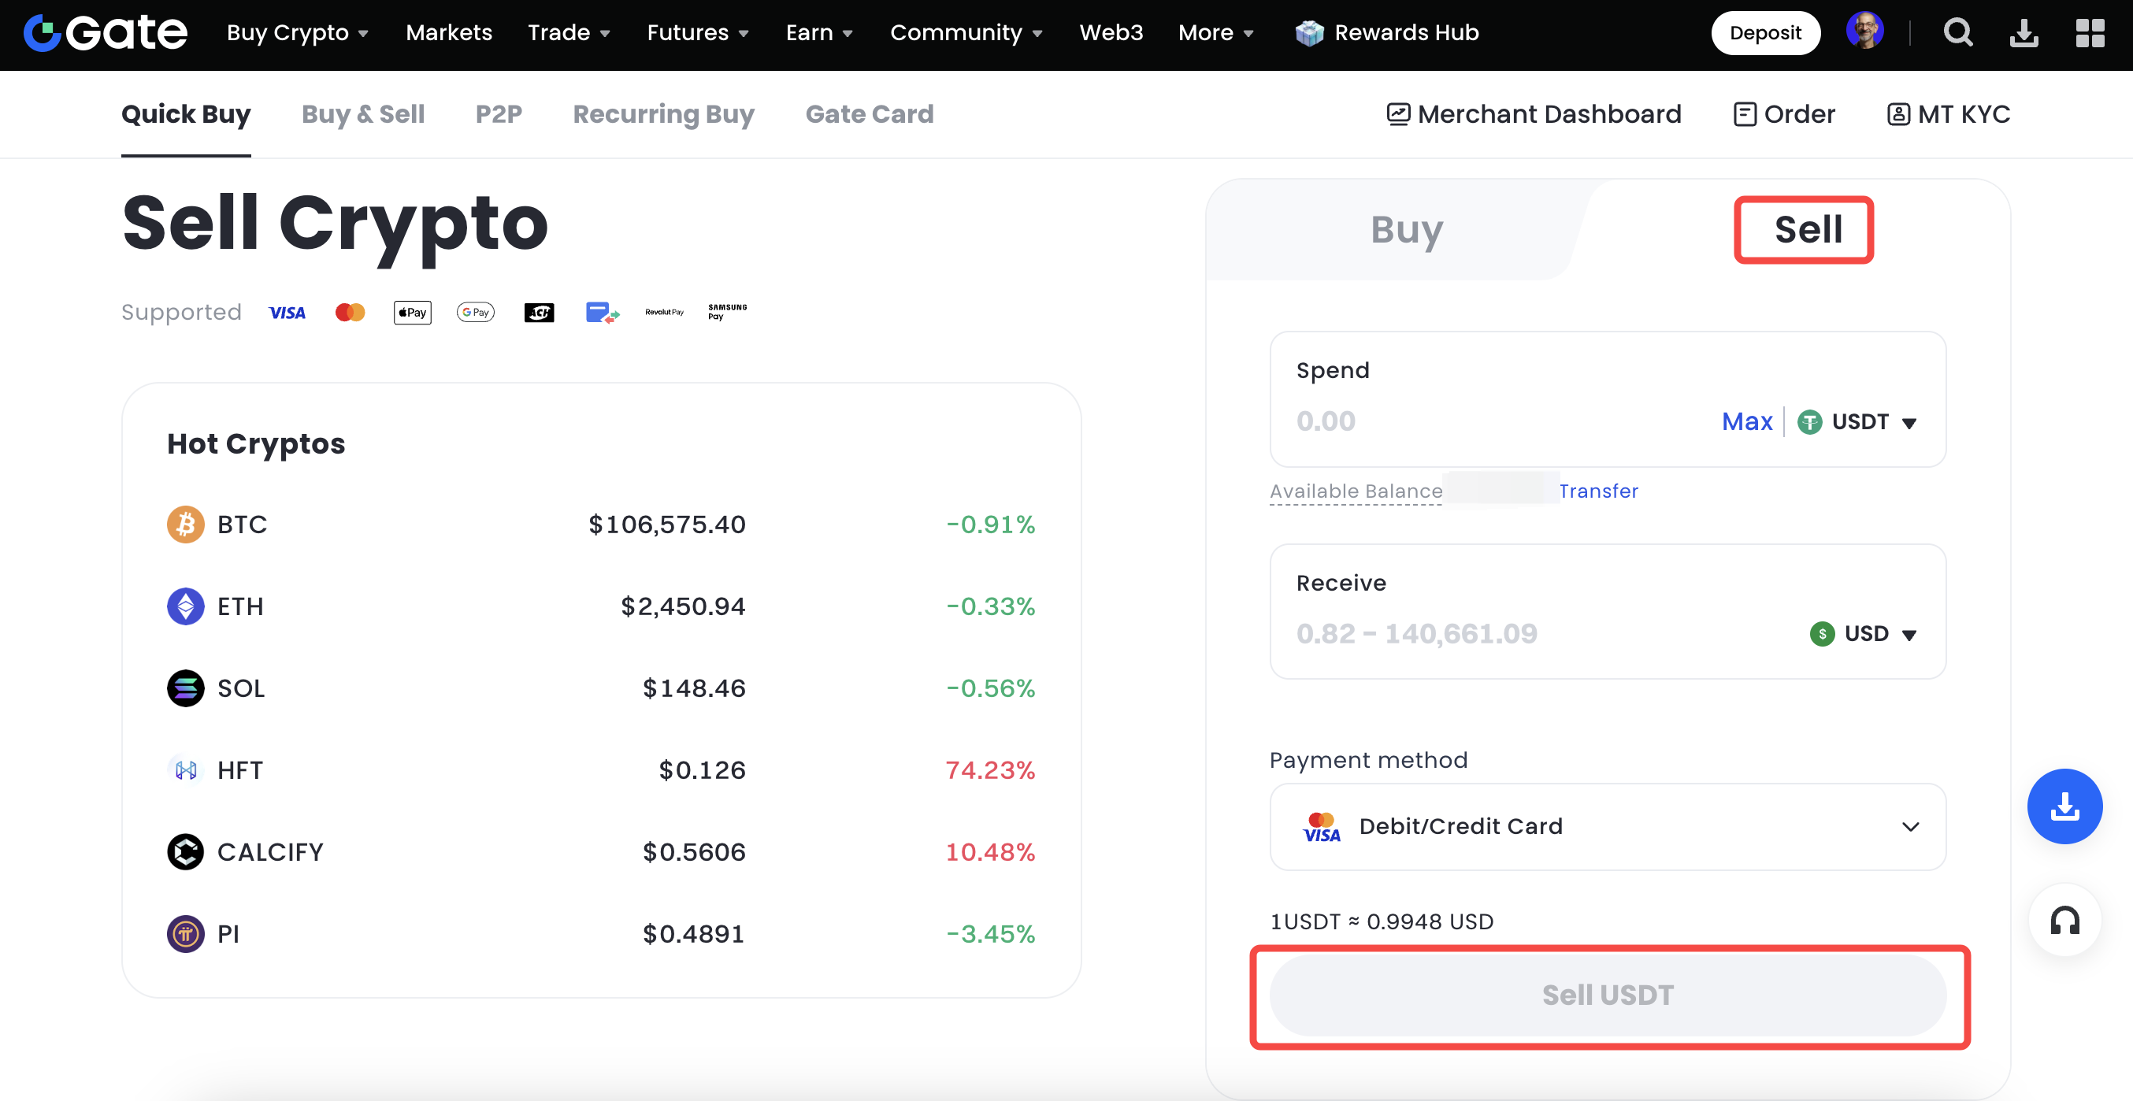Viewport: 2133px width, 1101px height.
Task: Click the user profile avatar
Action: 1864,32
